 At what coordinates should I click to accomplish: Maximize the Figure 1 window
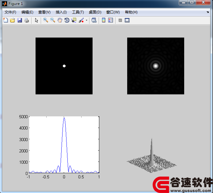tap(192, 2)
